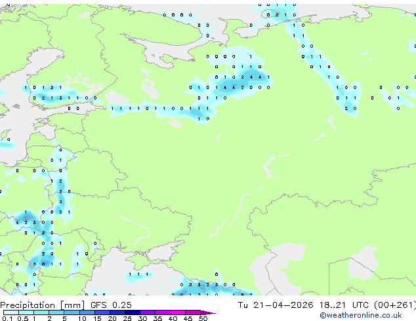This screenshot has height=321, width=416.
Task: Click the legend label '25'
Action: tap(127, 318)
